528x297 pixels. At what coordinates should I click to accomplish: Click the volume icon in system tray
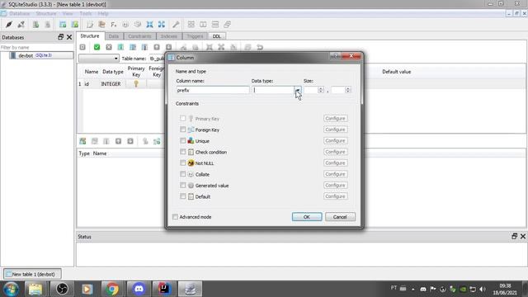[483, 289]
